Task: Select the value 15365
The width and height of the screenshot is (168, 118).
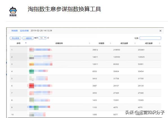Action: 141,100
